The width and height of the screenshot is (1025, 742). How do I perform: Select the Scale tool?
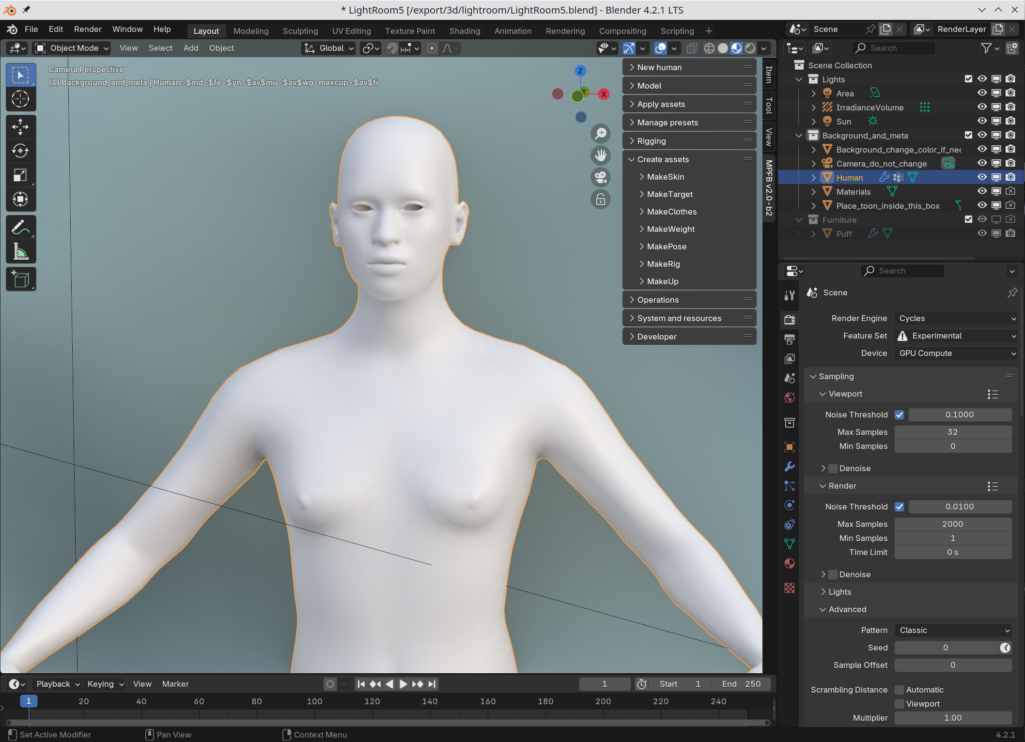pyautogui.click(x=20, y=175)
